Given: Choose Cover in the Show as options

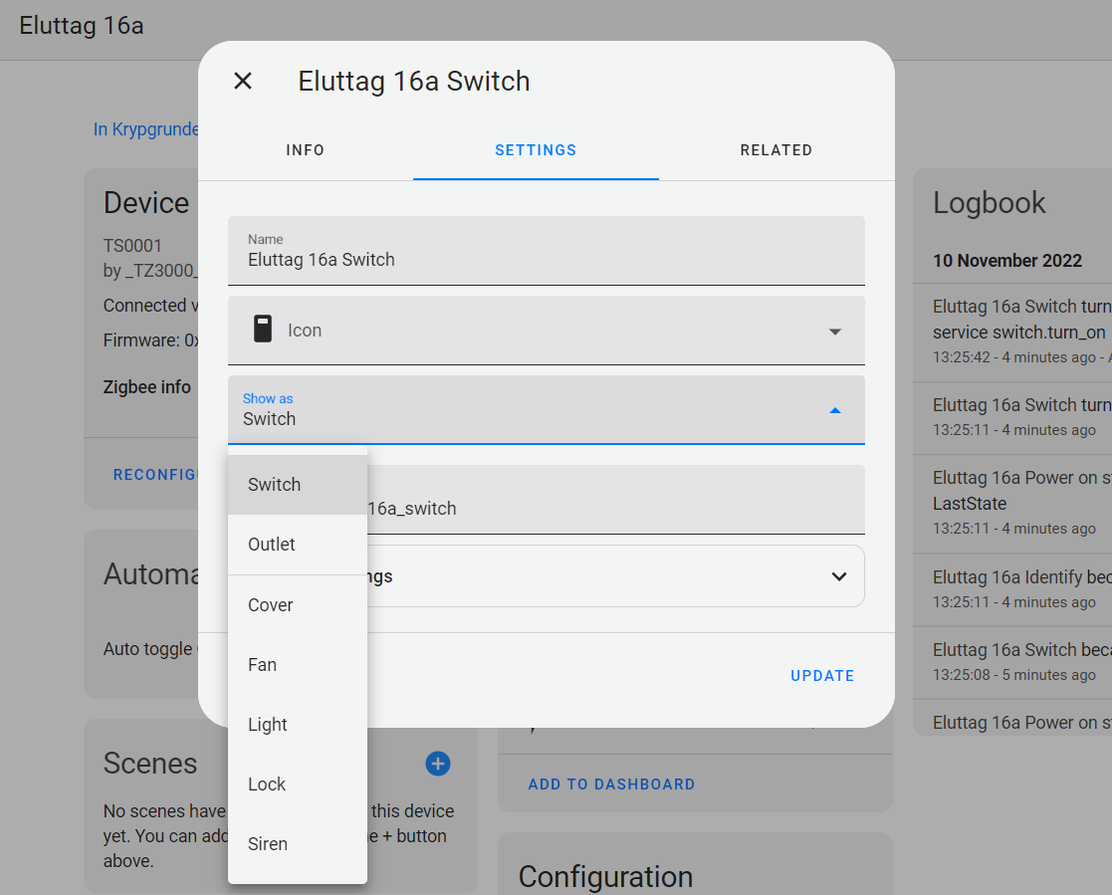Looking at the screenshot, I should pyautogui.click(x=270, y=604).
